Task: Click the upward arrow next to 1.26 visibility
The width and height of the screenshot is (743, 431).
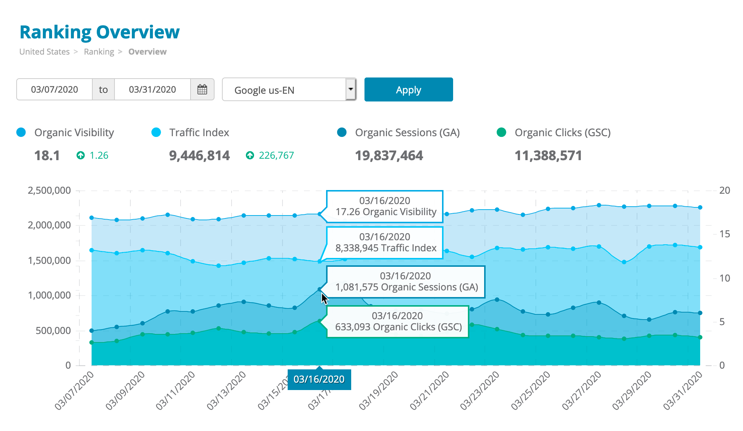Action: click(x=81, y=155)
